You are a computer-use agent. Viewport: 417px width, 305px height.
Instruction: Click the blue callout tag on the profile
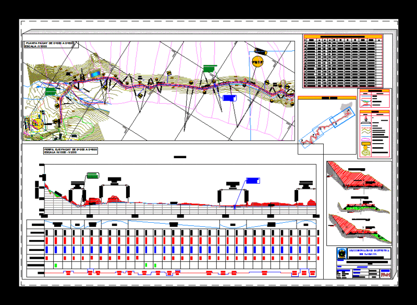point(253,181)
